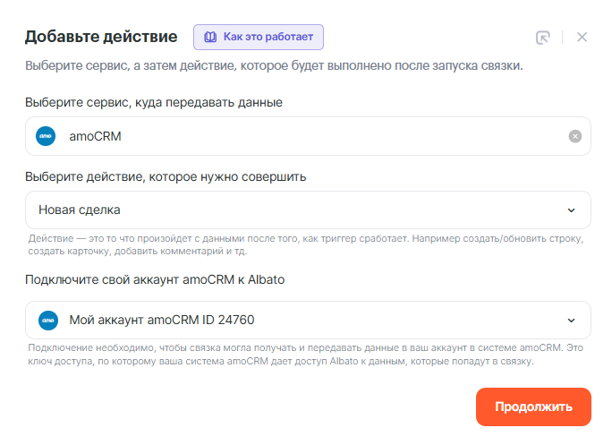Expand the account chevron arrow
This screenshot has height=445, width=612.
click(572, 321)
